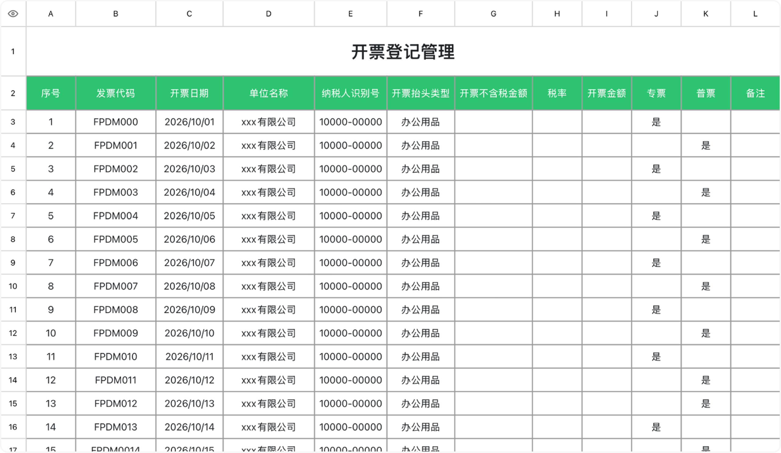Click cell FPDM013
Viewport: 781px width, 453px height.
coord(116,427)
